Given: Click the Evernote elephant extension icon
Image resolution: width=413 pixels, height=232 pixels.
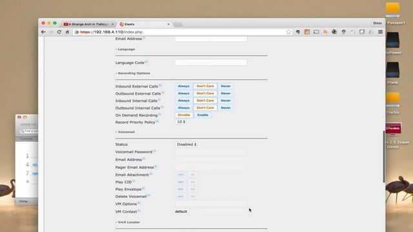Looking at the screenshot, I should [x=298, y=32].
